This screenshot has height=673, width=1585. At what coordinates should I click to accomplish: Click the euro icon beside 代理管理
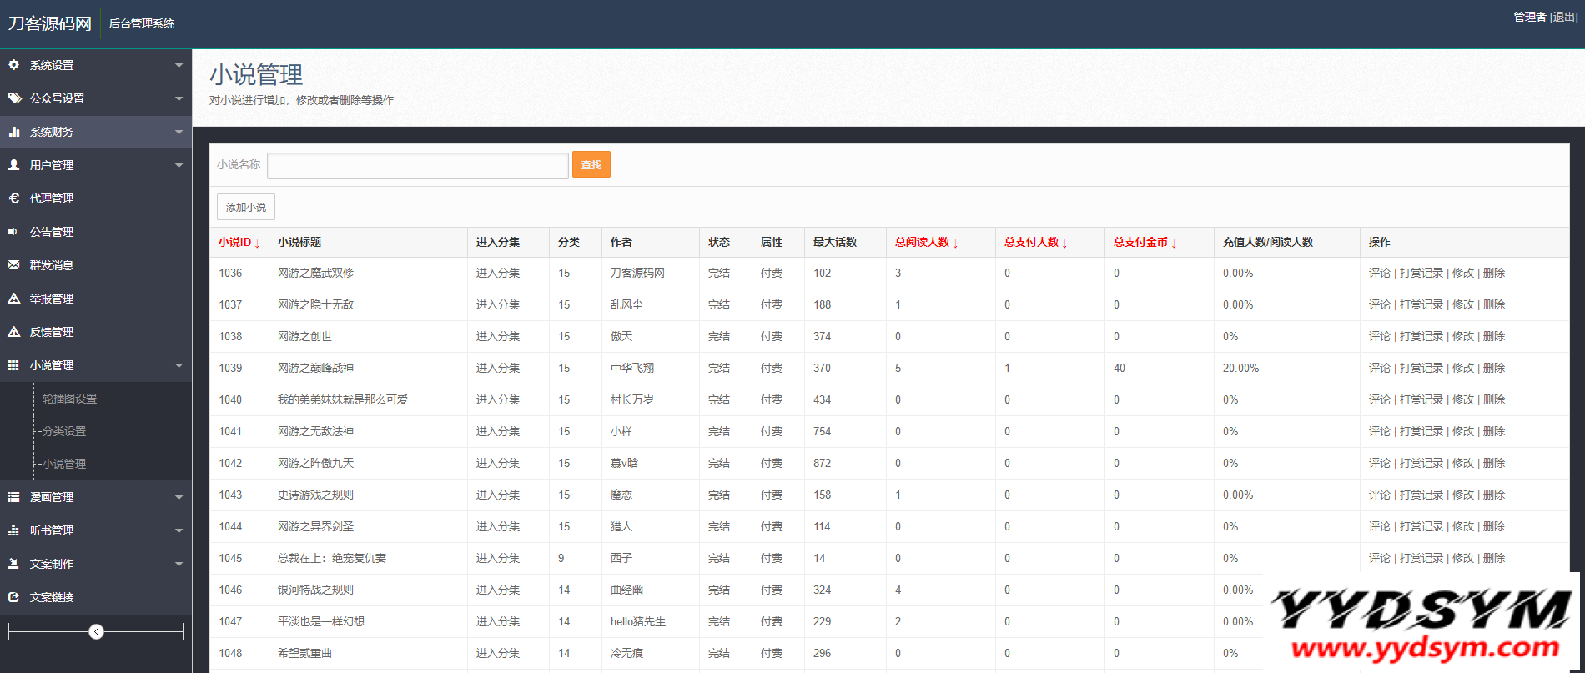coord(14,198)
